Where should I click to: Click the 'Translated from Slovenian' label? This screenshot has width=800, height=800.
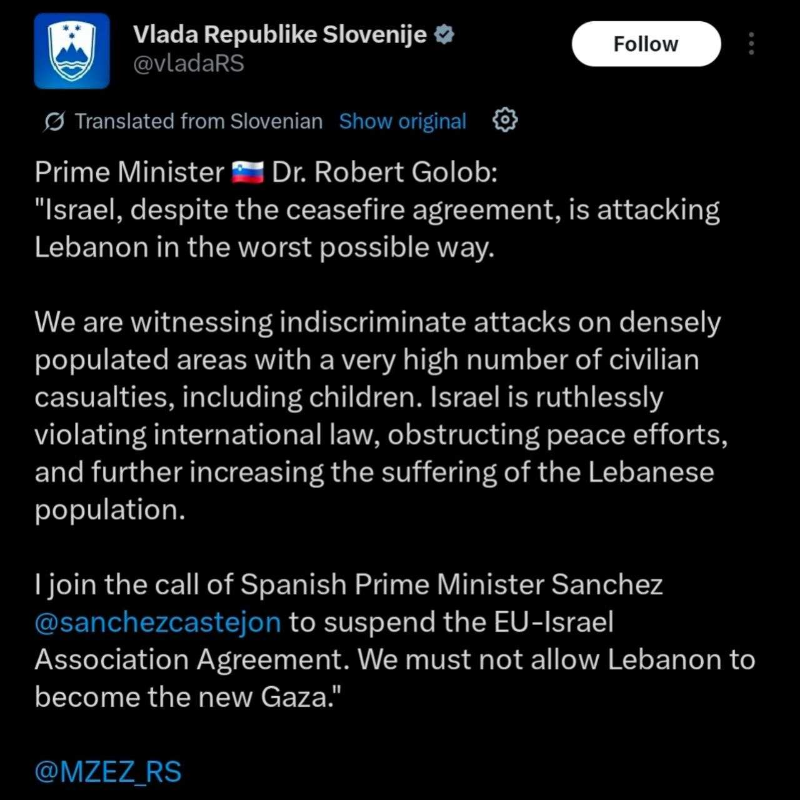pos(198,121)
